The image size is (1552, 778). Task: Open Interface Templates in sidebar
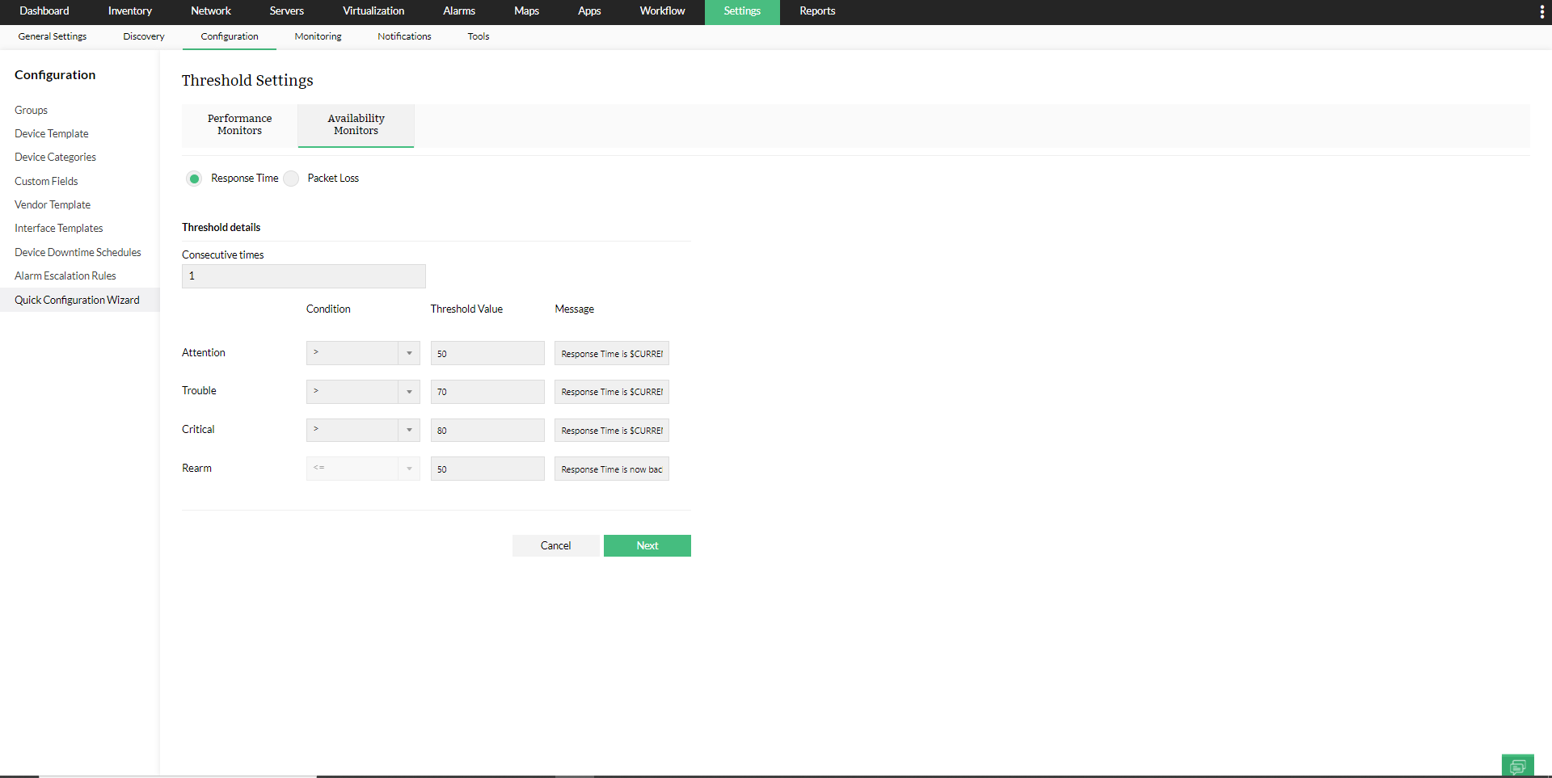pos(59,229)
